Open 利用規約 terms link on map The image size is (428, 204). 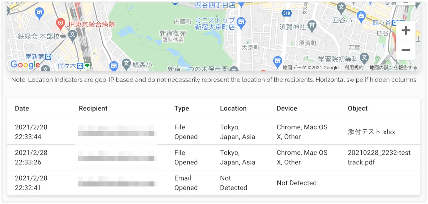(354, 68)
